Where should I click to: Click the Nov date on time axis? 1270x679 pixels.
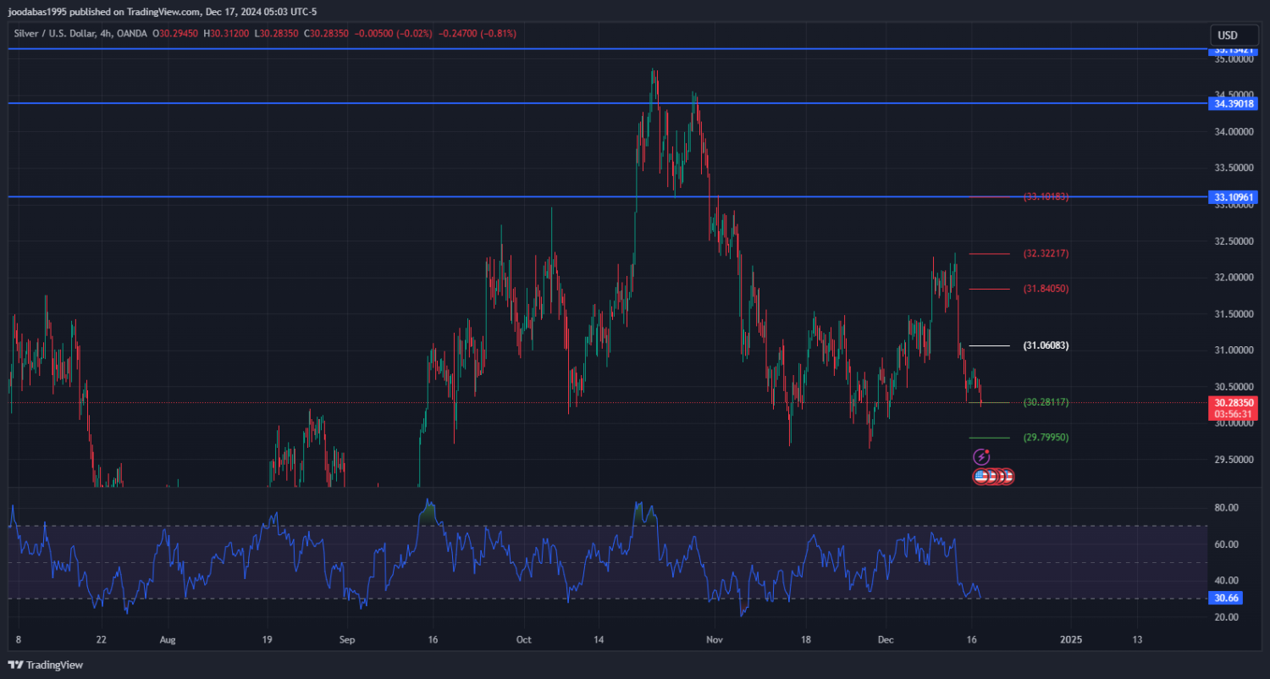tap(715, 639)
